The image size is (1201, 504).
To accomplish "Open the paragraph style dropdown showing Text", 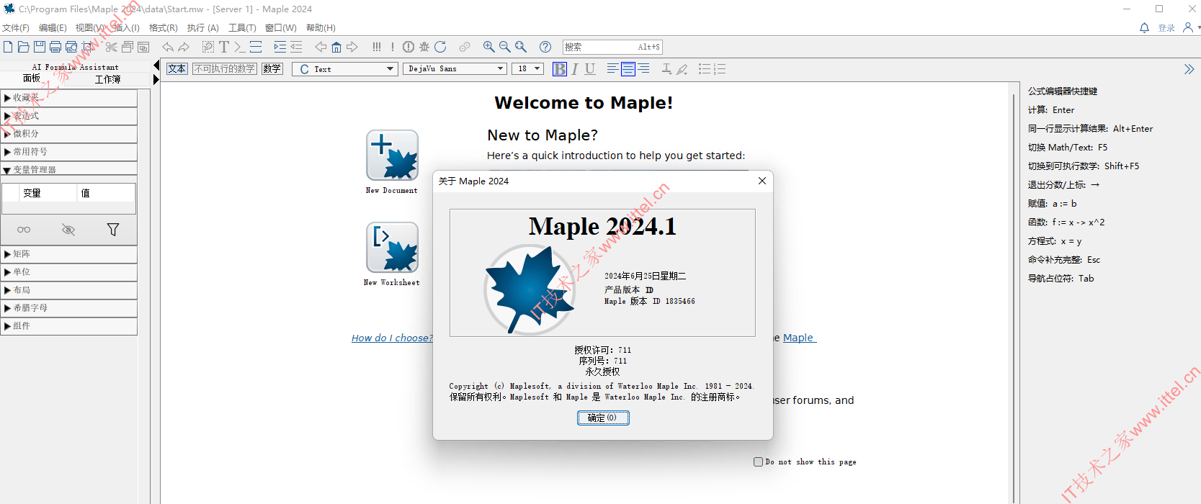I will [x=345, y=69].
